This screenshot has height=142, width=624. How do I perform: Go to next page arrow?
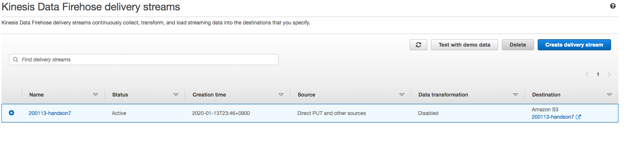click(609, 74)
